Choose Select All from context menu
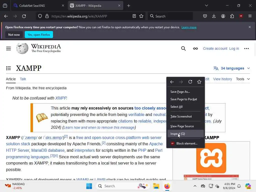This screenshot has width=256, height=192. [x=186, y=107]
